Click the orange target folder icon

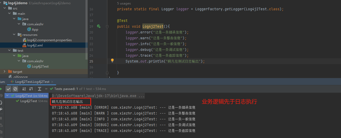click(x=10, y=72)
